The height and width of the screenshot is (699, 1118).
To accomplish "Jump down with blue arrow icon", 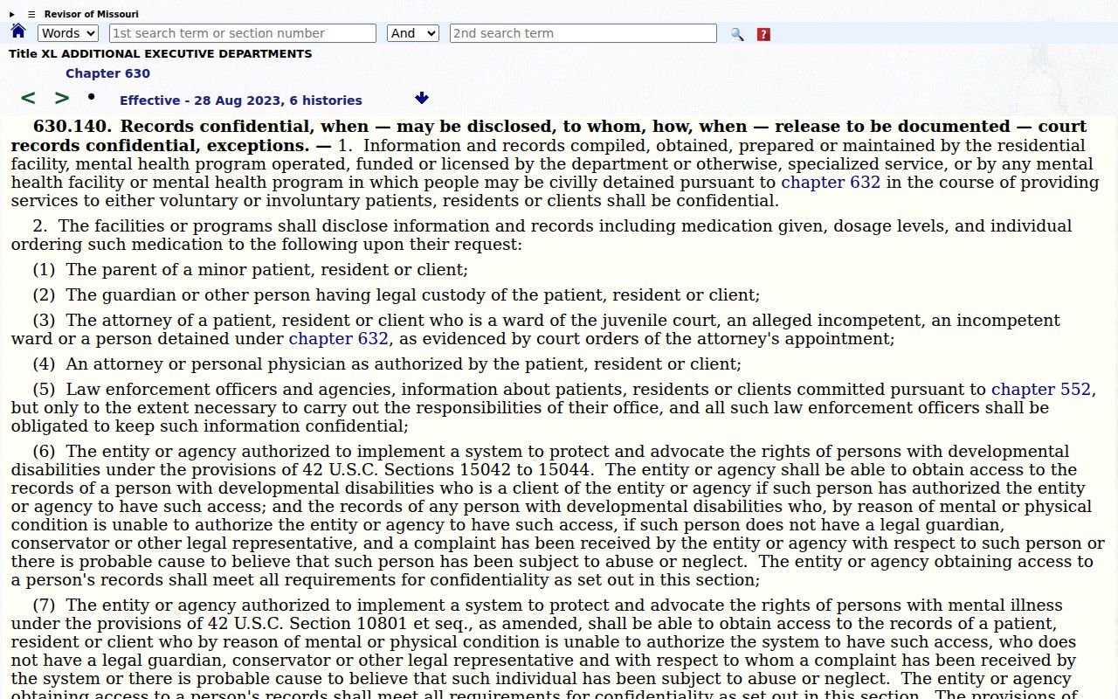I will (422, 98).
